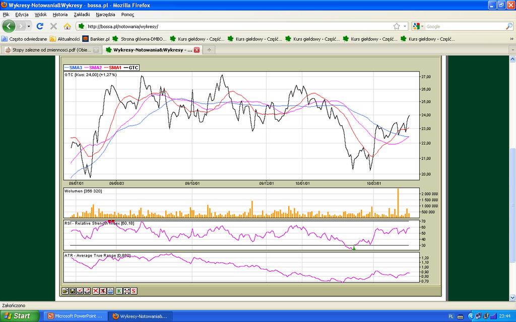Click the page scrollbar up arrow
Image resolution: width=516 pixels, height=322 pixels.
512,59
